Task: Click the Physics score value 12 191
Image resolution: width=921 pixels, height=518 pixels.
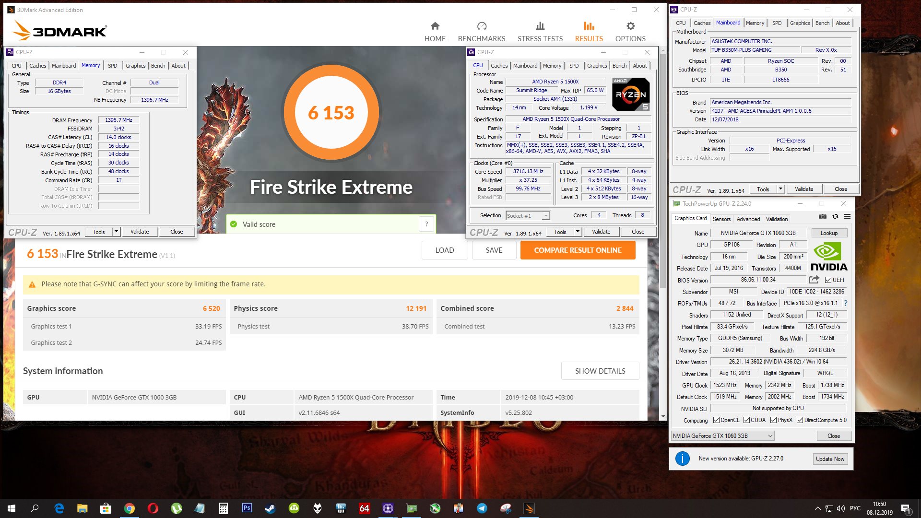Action: tap(416, 308)
